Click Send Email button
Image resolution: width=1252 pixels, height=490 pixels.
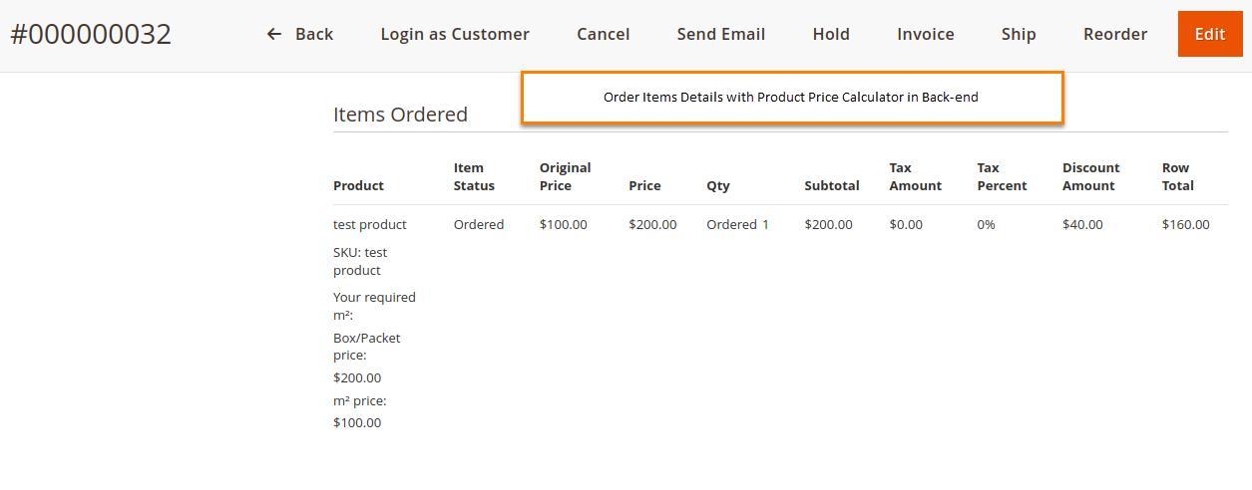point(721,34)
